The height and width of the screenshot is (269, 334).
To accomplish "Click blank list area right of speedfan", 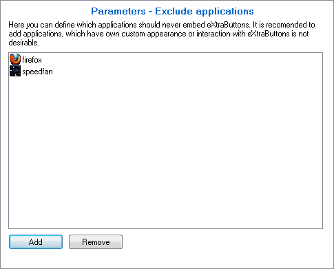I will pos(187,72).
